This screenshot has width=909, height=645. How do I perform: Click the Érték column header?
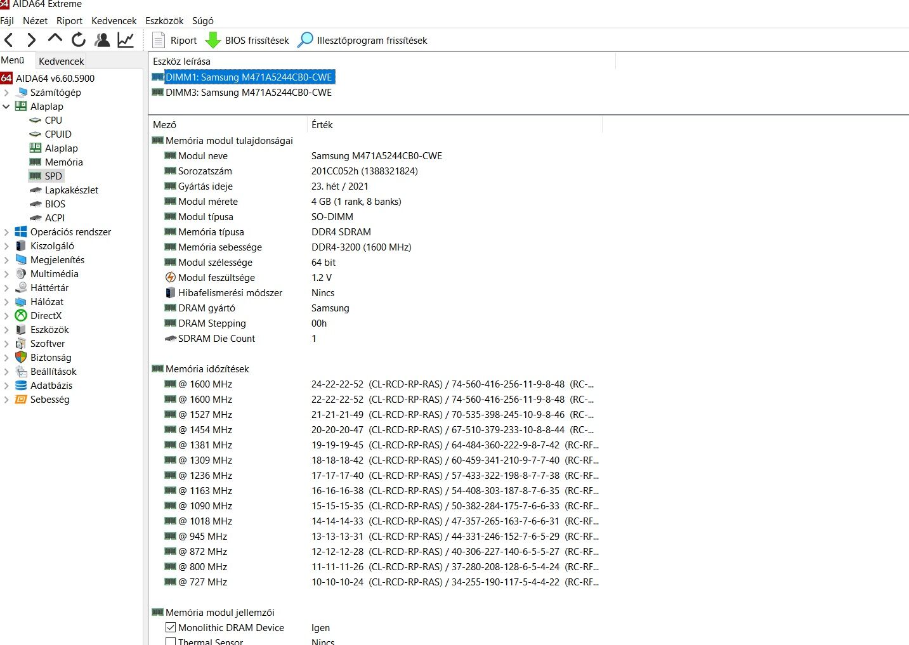pos(455,124)
